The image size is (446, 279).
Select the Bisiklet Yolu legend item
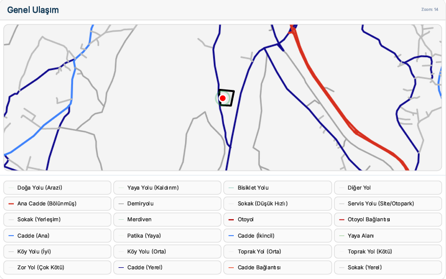278,188
